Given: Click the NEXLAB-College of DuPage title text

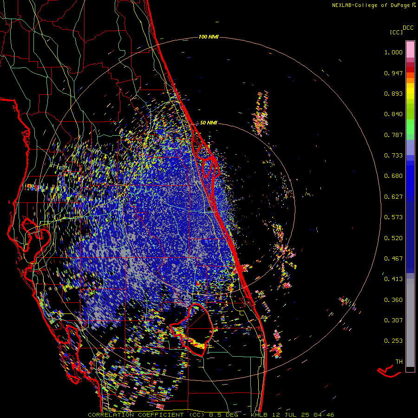Looking at the screenshot, I should [372, 5].
